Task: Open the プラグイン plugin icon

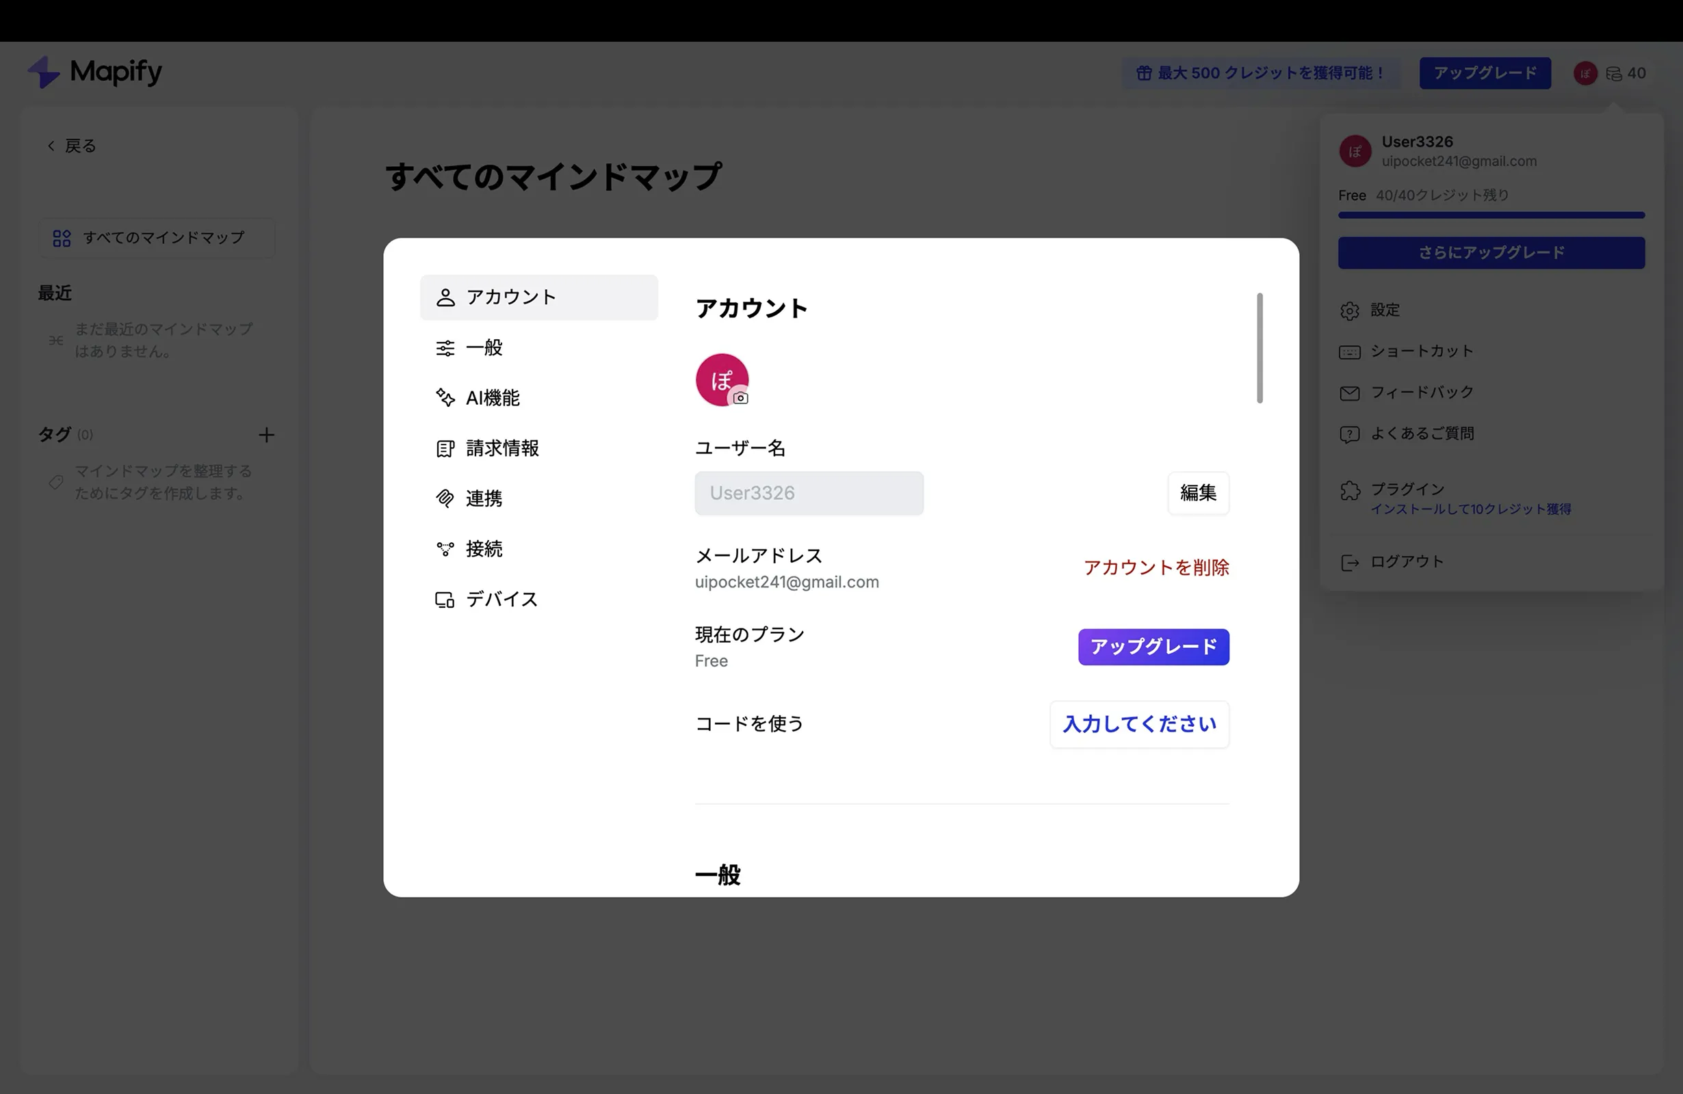Action: click(x=1350, y=490)
